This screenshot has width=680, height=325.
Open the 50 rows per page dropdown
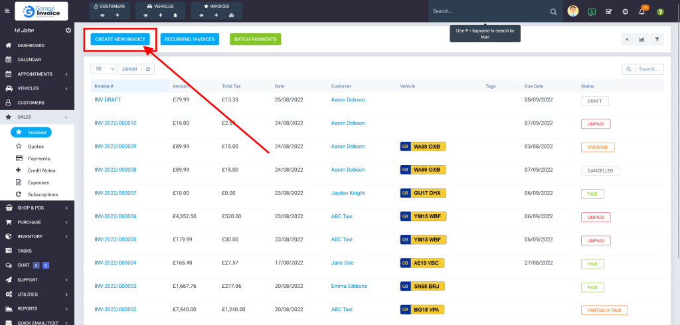pos(103,69)
